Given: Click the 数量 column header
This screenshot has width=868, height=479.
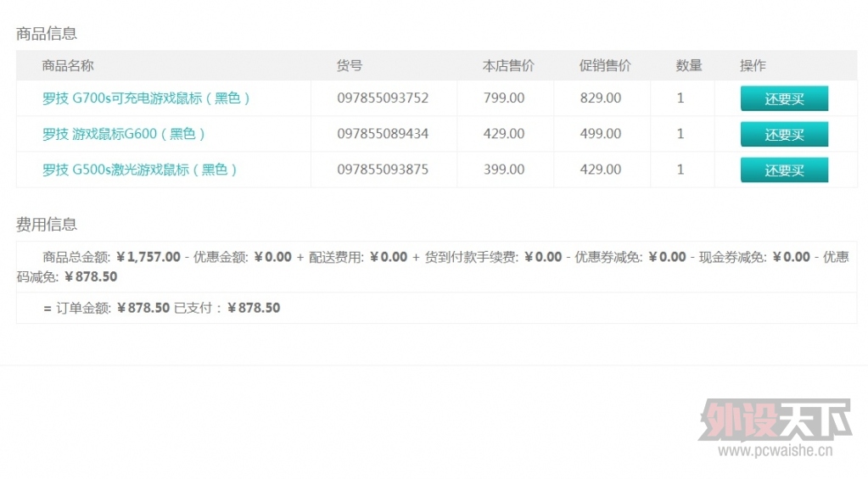Looking at the screenshot, I should pyautogui.click(x=689, y=66).
